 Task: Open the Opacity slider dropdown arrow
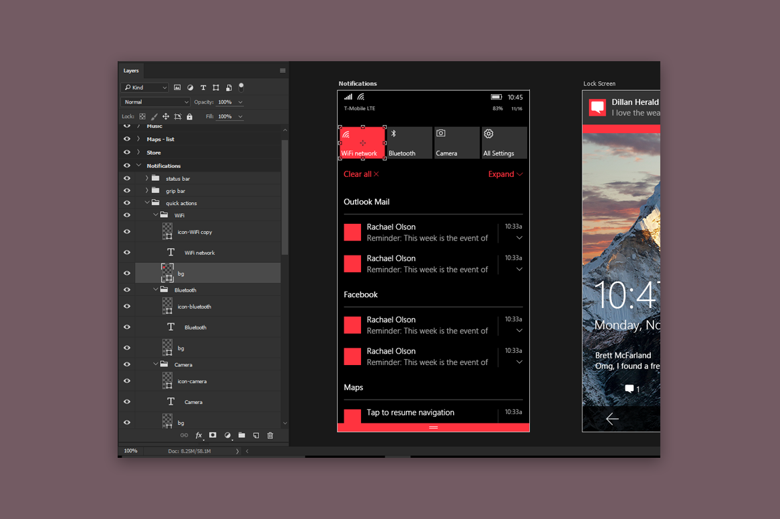pyautogui.click(x=240, y=102)
